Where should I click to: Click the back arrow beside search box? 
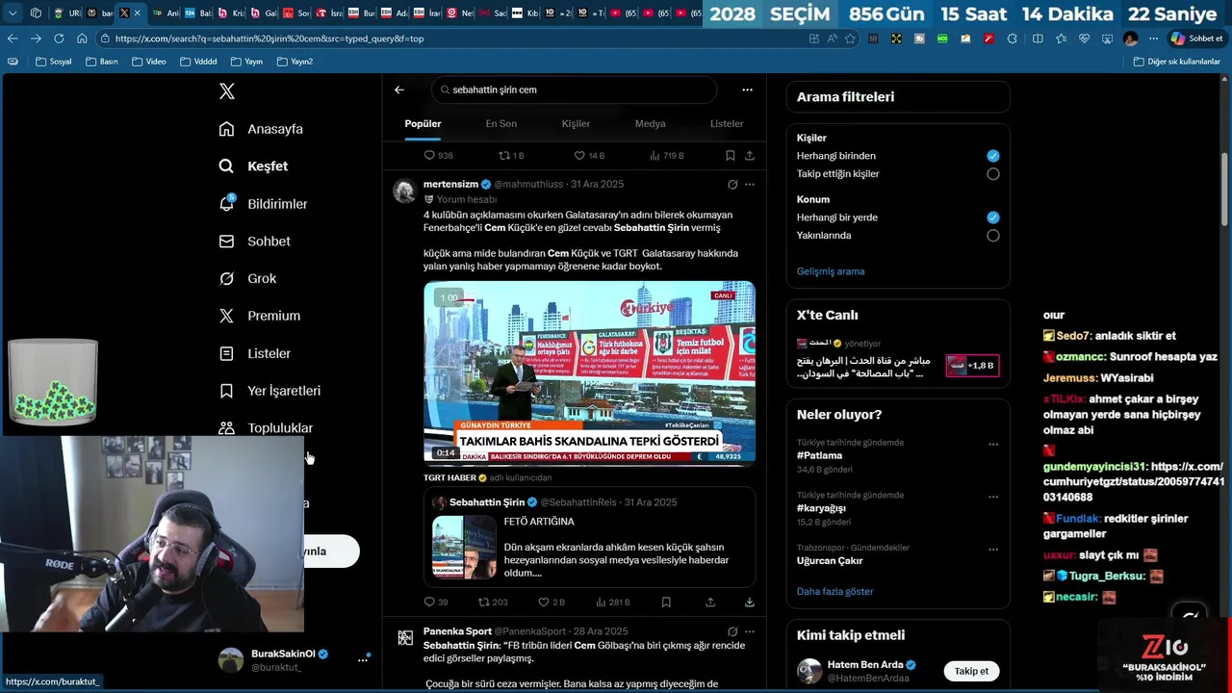(399, 90)
